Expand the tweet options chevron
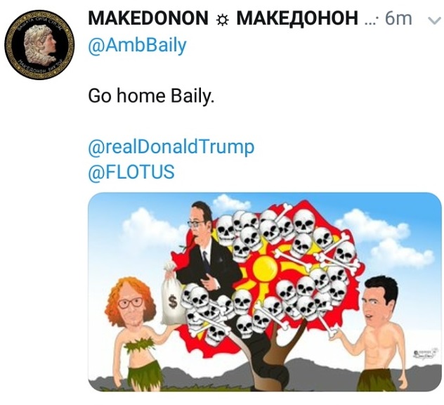 tap(433, 20)
